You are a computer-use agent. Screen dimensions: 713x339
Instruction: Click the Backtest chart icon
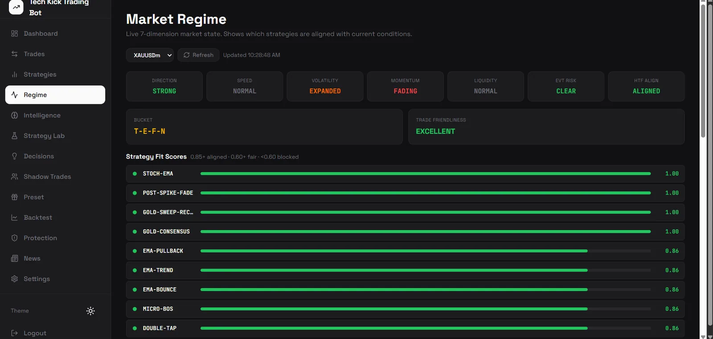point(14,217)
